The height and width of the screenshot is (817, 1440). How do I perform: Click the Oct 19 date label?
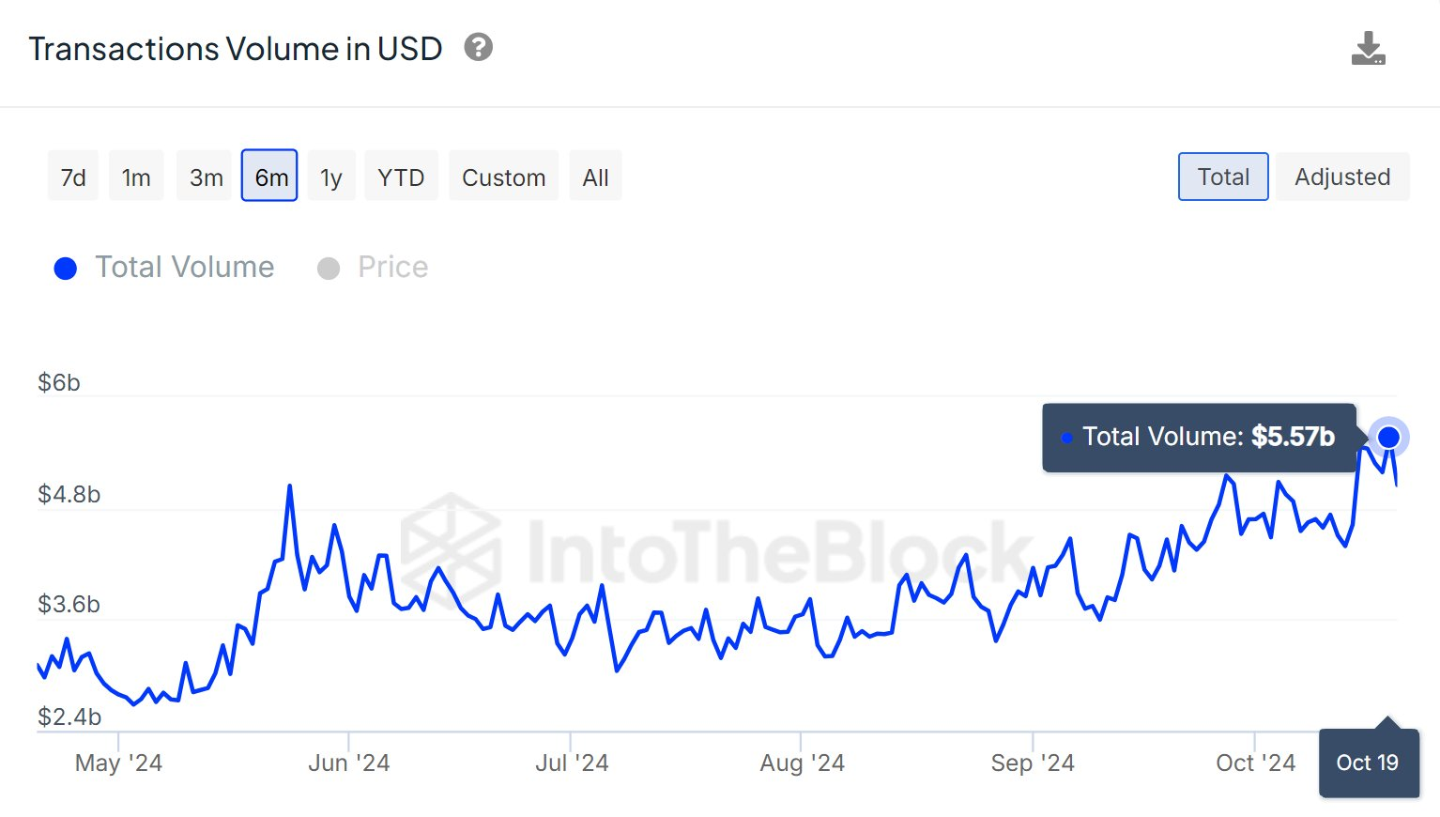pos(1368,763)
